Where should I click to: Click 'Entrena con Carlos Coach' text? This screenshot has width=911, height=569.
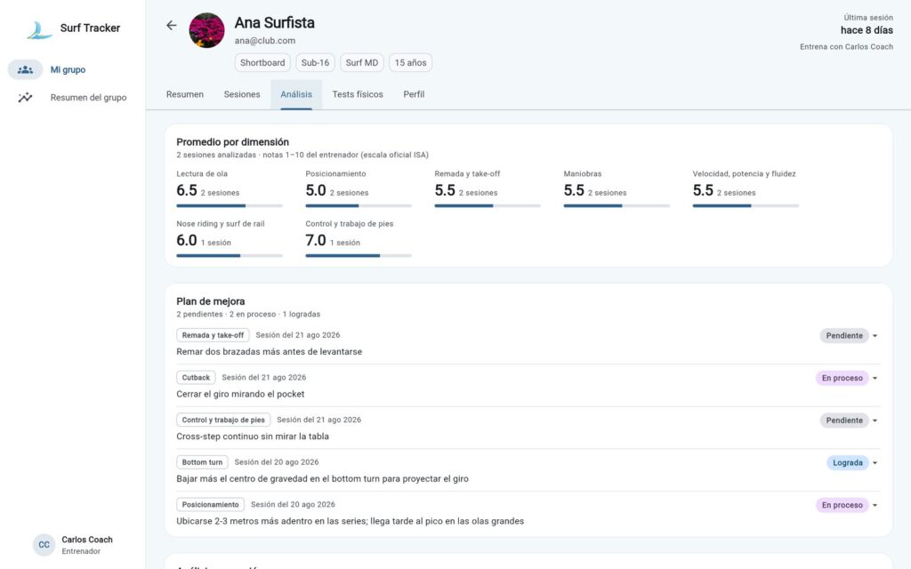coord(847,47)
